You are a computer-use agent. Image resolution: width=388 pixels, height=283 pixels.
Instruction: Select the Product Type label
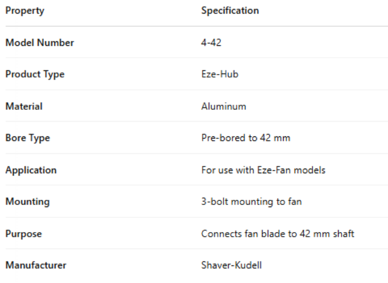click(35, 74)
